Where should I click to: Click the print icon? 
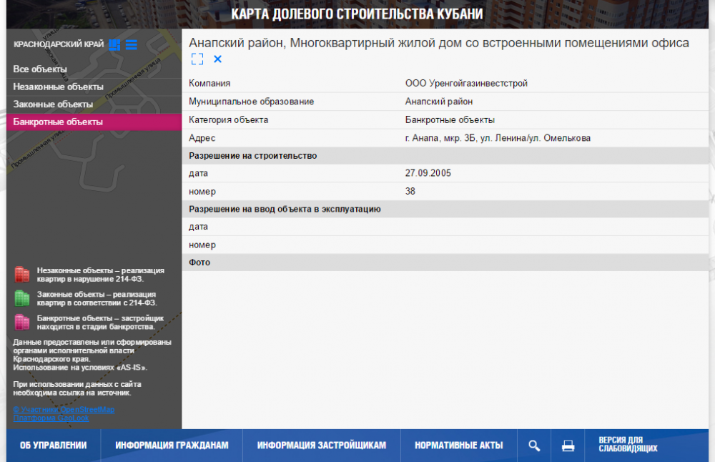568,446
